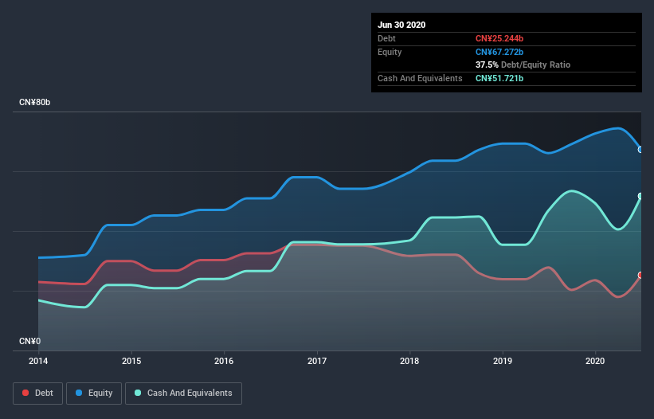654x419 pixels.
Task: Select the teal Cash endpoint marker
Action: tap(640, 196)
